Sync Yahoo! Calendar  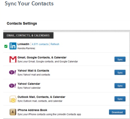[x=120, y=86]
